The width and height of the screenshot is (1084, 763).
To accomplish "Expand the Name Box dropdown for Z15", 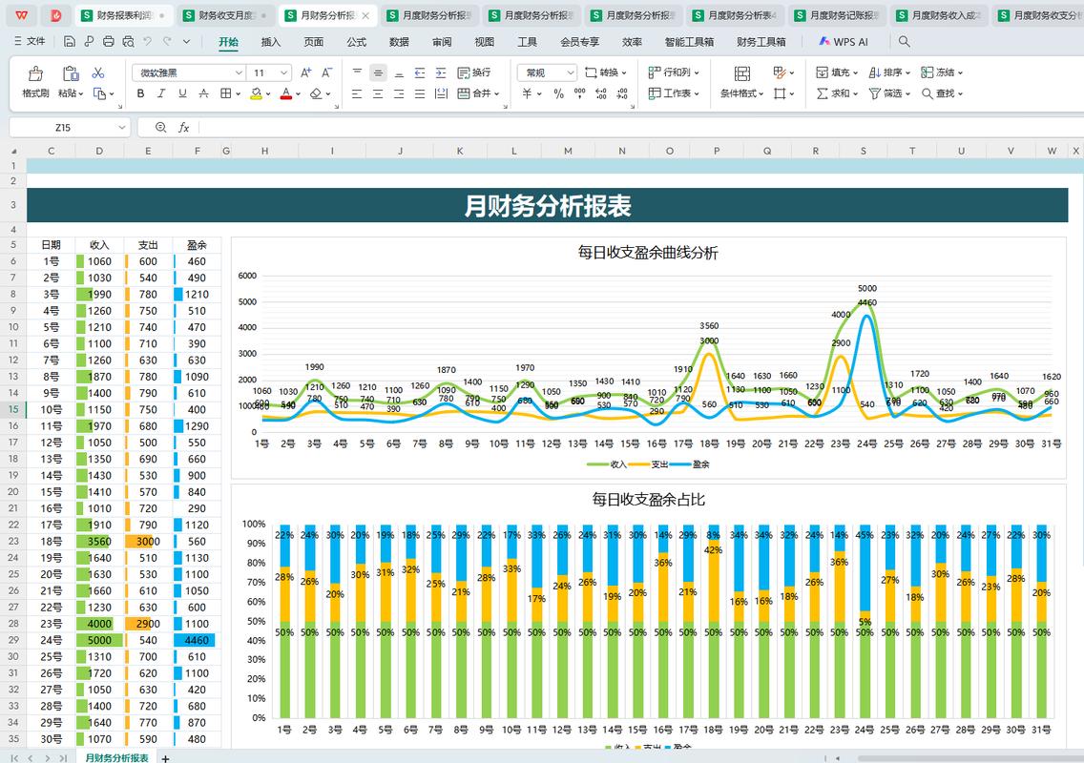I will coord(122,127).
